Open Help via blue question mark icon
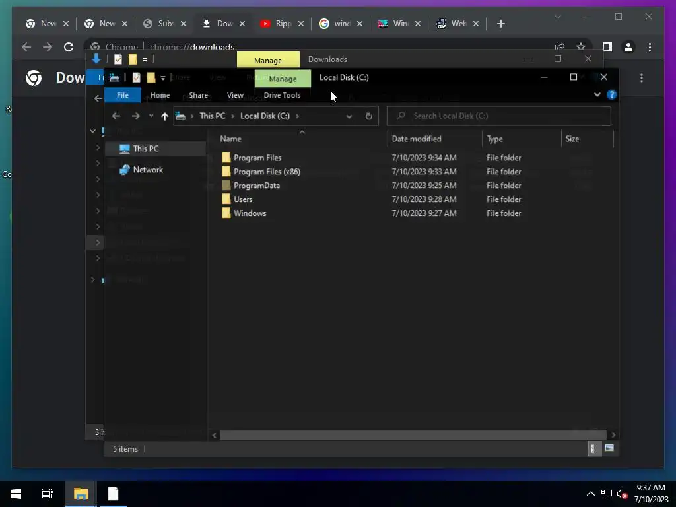 click(x=611, y=94)
